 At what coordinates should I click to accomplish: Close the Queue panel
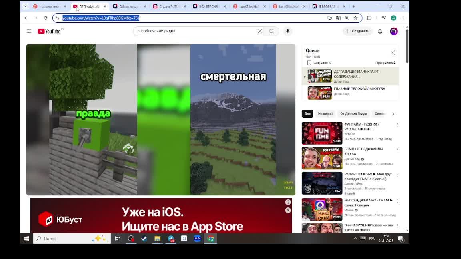(x=393, y=53)
